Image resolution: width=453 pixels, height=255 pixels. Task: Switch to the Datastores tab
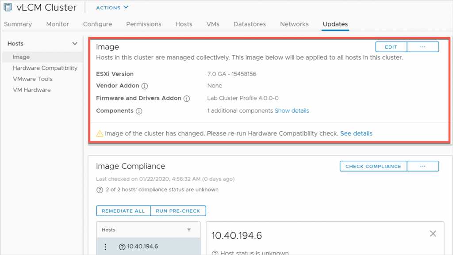coord(250,24)
